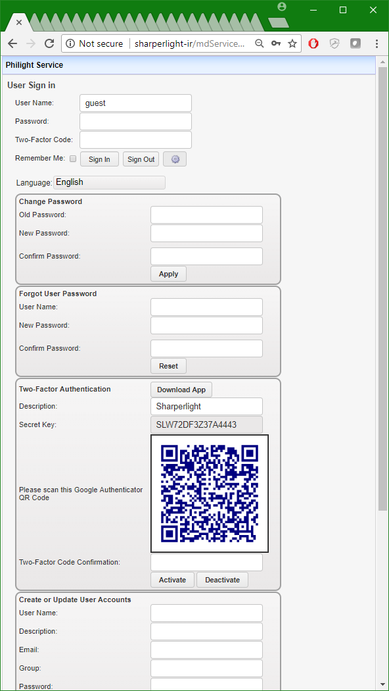Click the gray square extension icon
389x691 pixels.
[x=355, y=43]
